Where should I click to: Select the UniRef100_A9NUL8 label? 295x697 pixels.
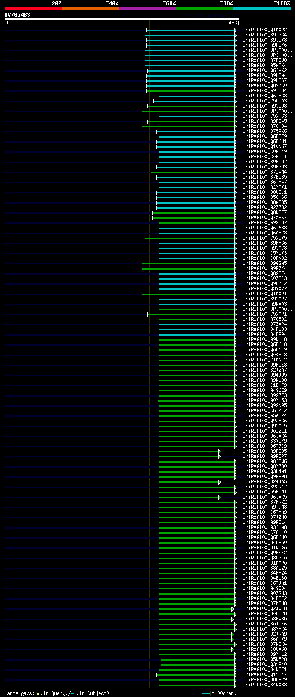coord(265,339)
